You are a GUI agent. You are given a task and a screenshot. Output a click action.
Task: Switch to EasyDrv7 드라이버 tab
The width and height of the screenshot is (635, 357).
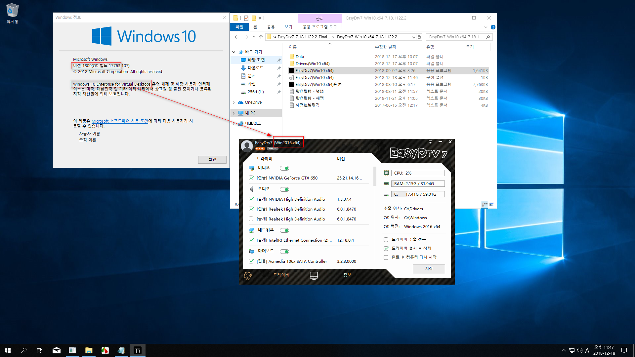(x=281, y=275)
